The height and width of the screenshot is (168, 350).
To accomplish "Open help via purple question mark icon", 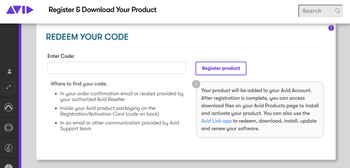I will tap(331, 28).
